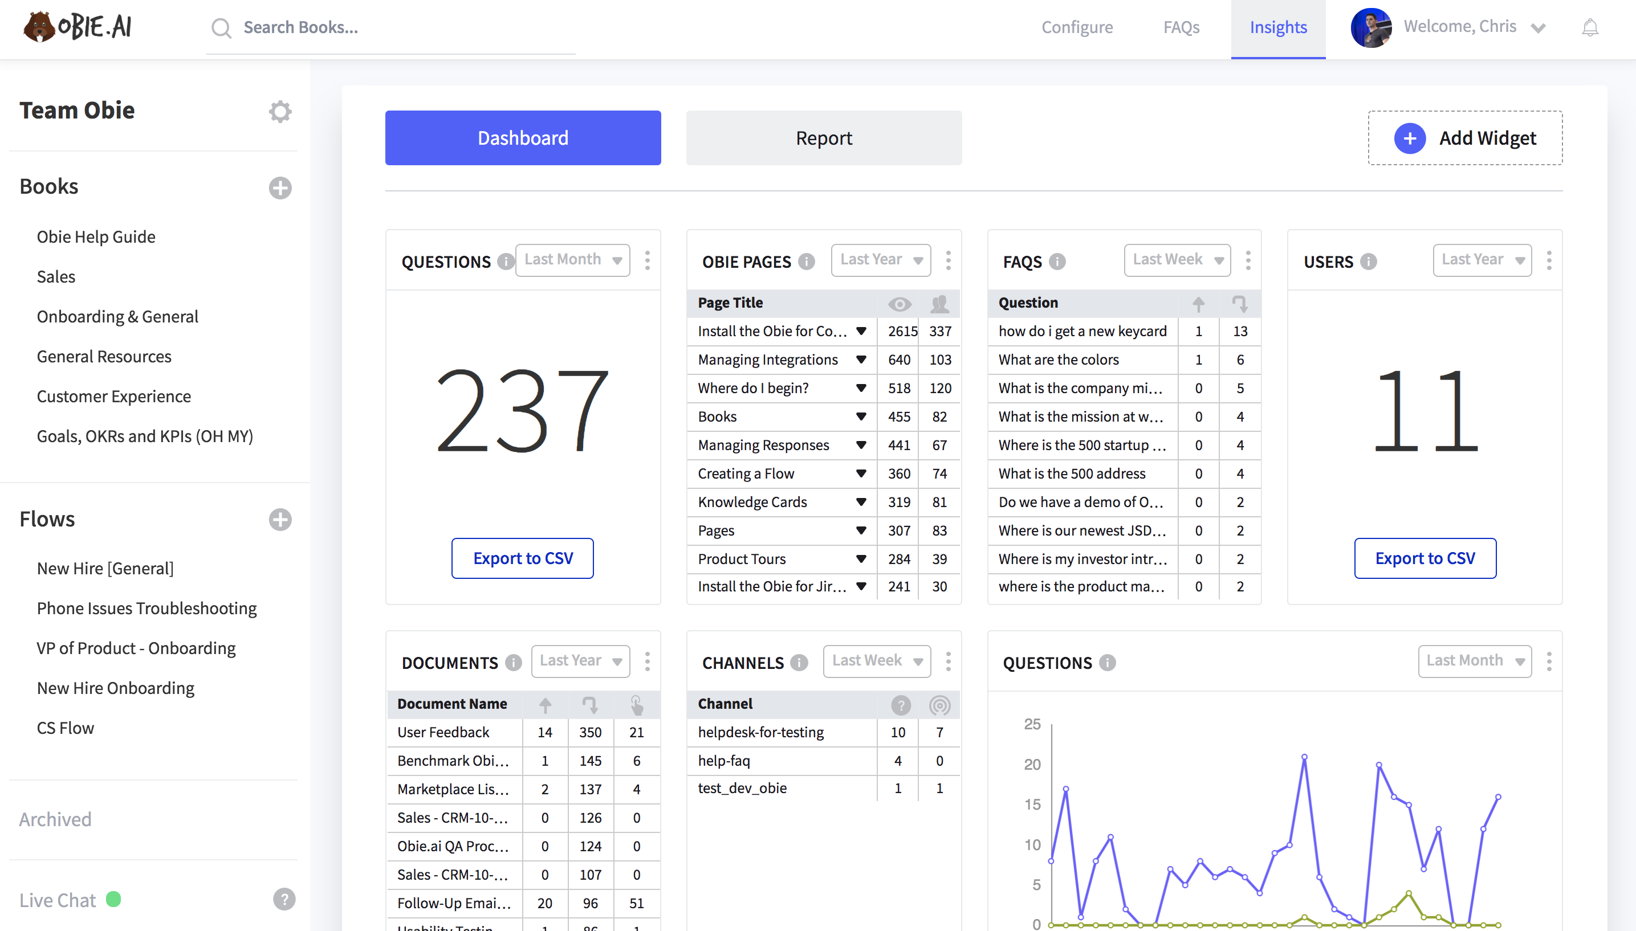Open the Obie Help Guide book
The width and height of the screenshot is (1636, 931).
tap(96, 236)
